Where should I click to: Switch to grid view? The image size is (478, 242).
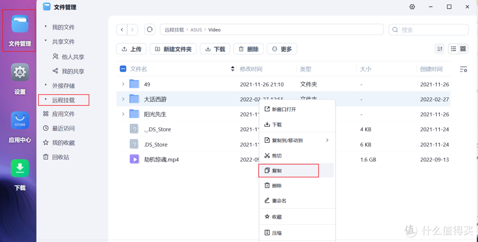point(463,49)
